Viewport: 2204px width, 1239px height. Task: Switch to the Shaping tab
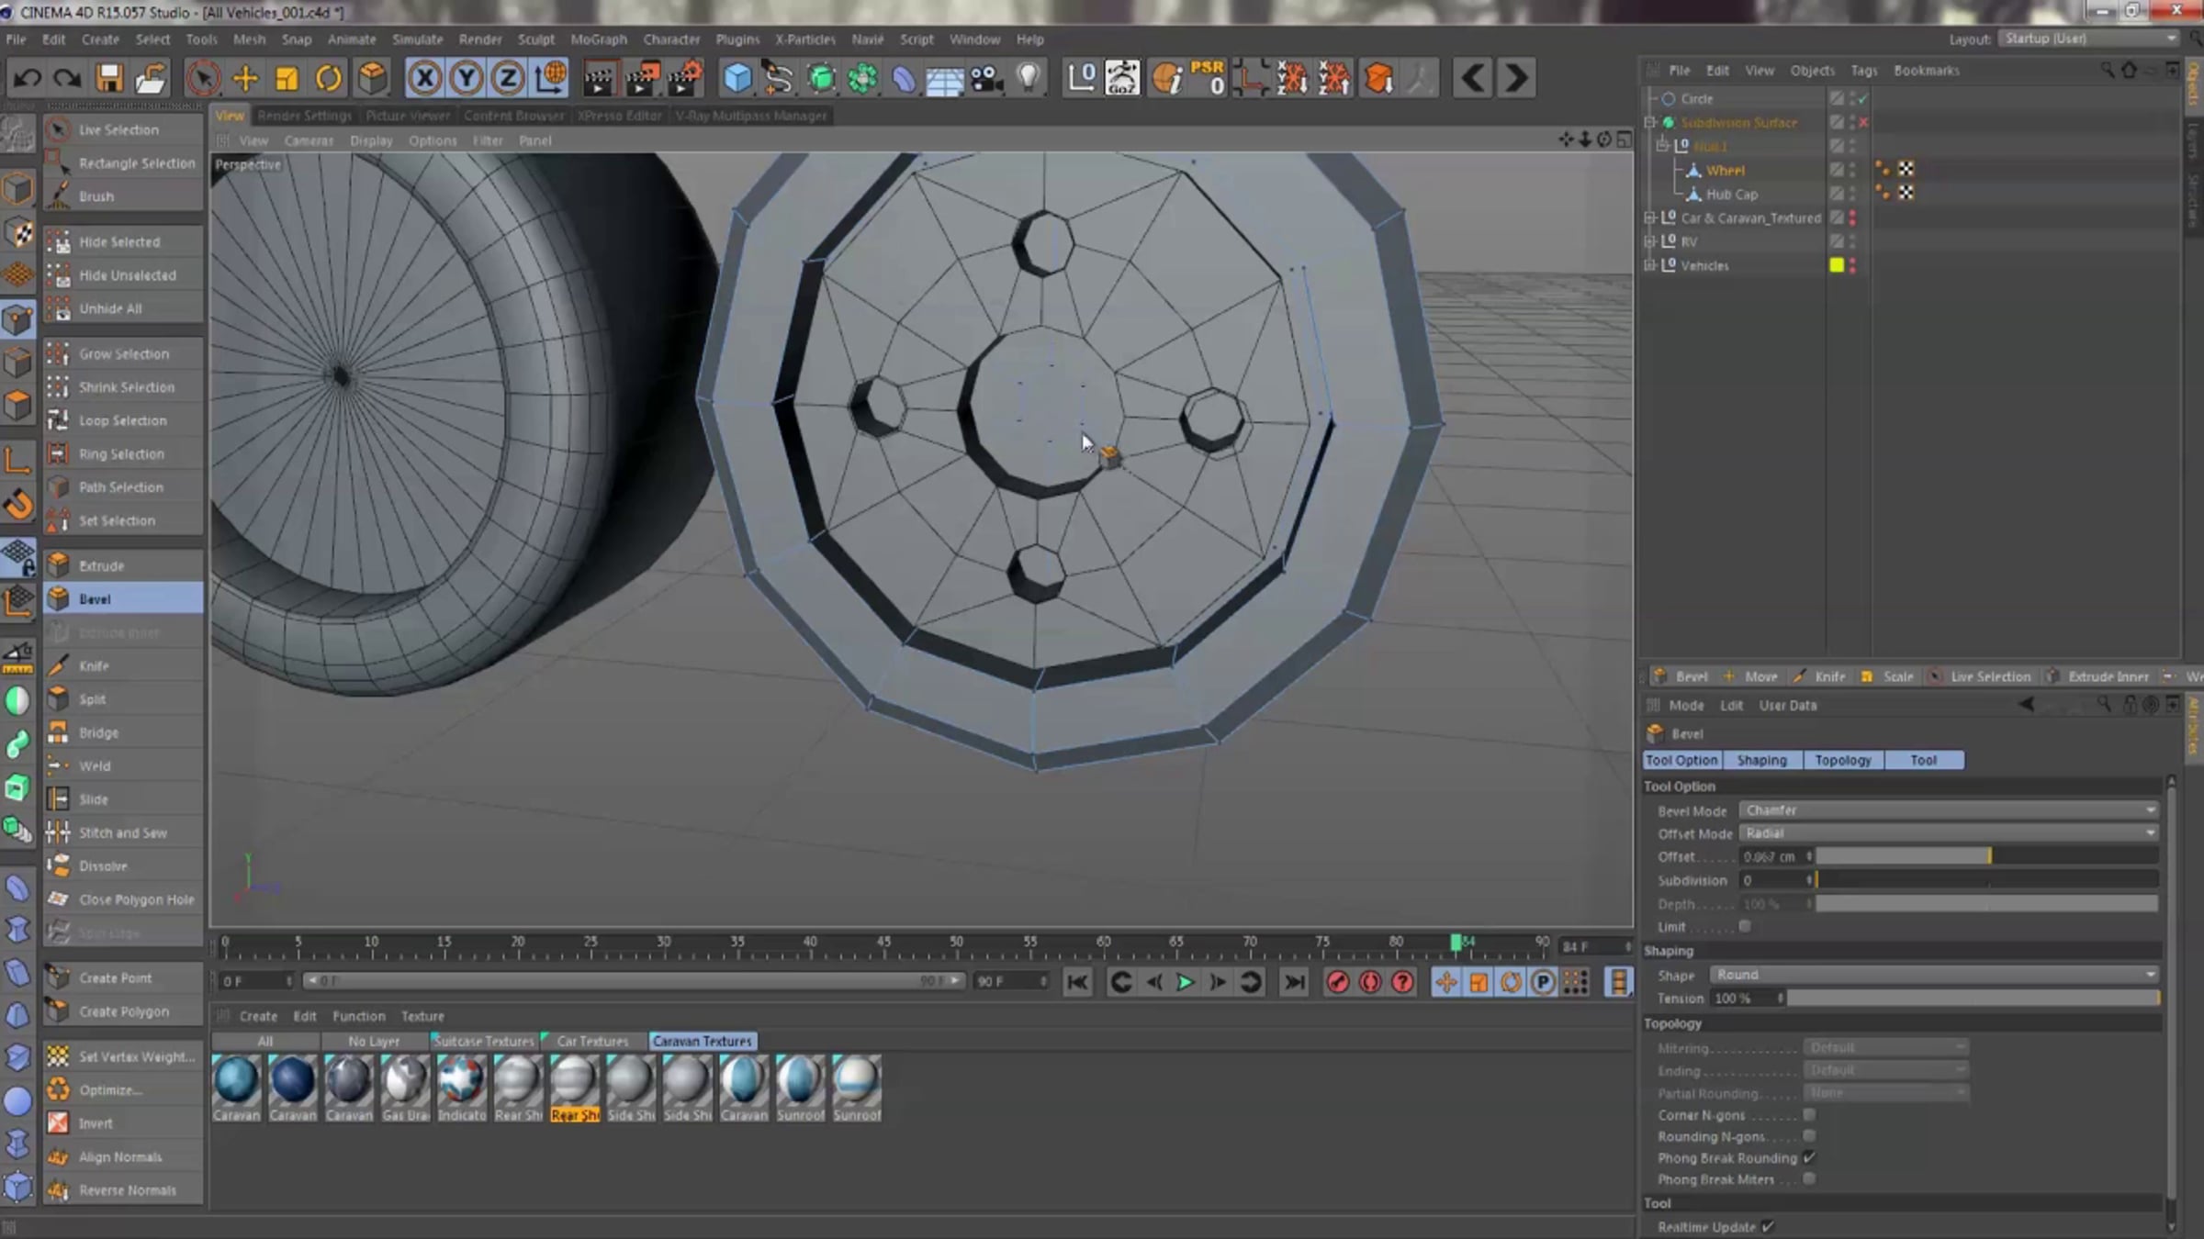(1761, 760)
